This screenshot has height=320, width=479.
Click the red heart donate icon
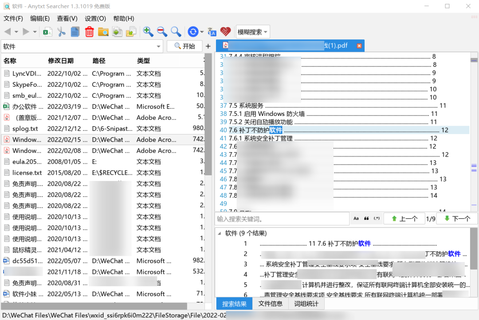pyautogui.click(x=226, y=31)
